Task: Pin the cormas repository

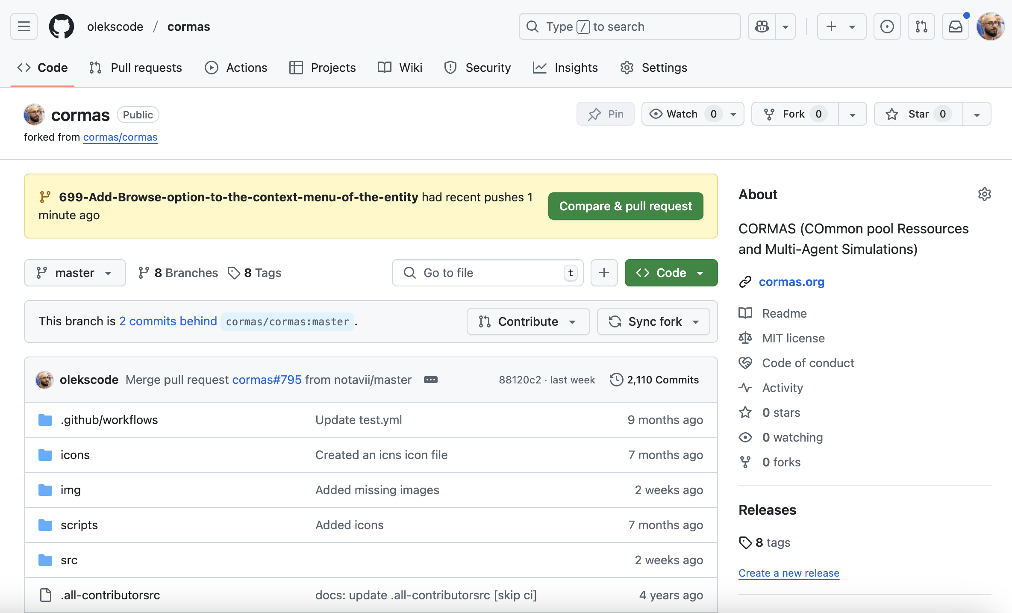Action: pyautogui.click(x=605, y=114)
